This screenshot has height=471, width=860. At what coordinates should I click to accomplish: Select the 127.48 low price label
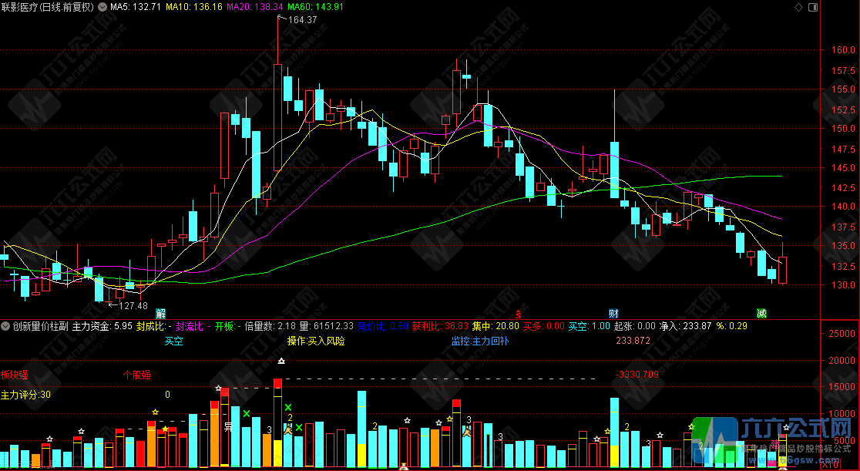129,305
